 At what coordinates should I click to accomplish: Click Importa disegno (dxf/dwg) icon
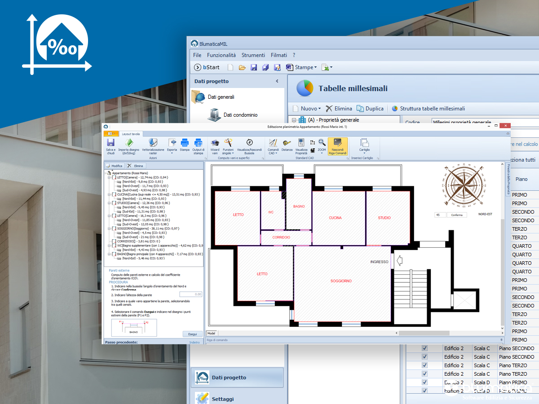pyautogui.click(x=129, y=143)
